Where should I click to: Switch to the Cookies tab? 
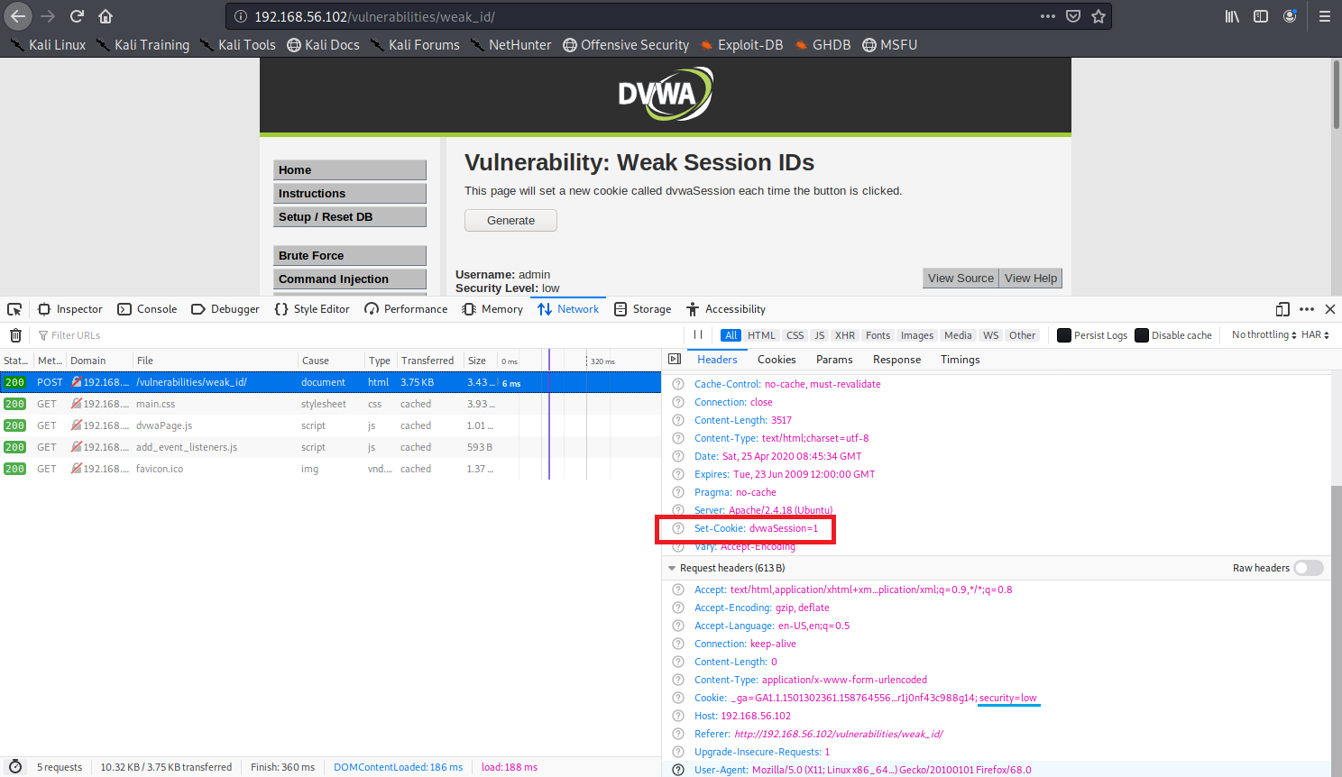[777, 360]
